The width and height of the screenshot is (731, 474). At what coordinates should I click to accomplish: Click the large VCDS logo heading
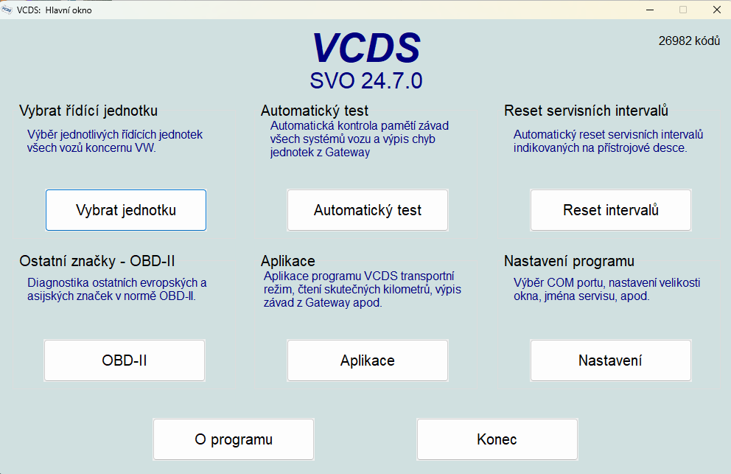pyautogui.click(x=366, y=48)
